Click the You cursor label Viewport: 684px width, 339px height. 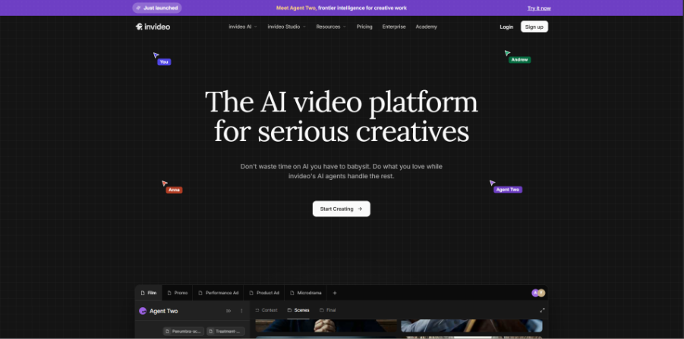coord(164,62)
